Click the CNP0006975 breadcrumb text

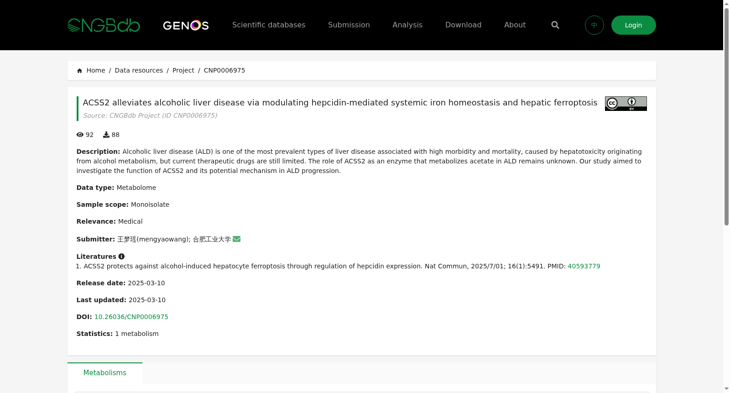224,70
